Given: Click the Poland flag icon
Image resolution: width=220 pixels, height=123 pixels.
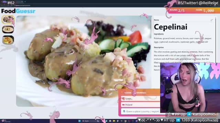Looking at the screenshot, I should (123, 105).
